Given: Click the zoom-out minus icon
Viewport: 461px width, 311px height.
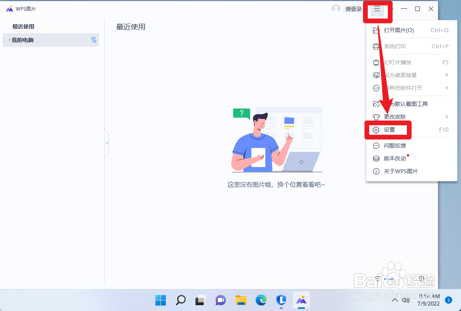Looking at the screenshot, I should click(x=378, y=278).
